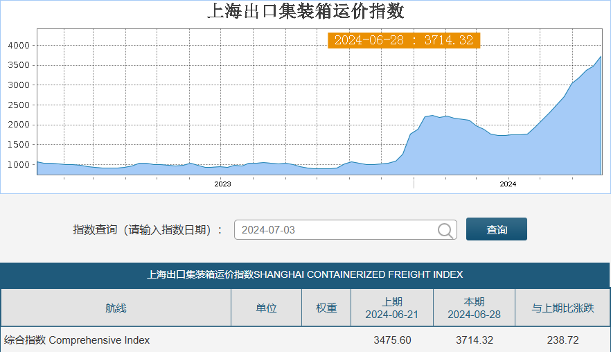
Task: Click the 4000 y-axis label
Action: tap(19, 46)
